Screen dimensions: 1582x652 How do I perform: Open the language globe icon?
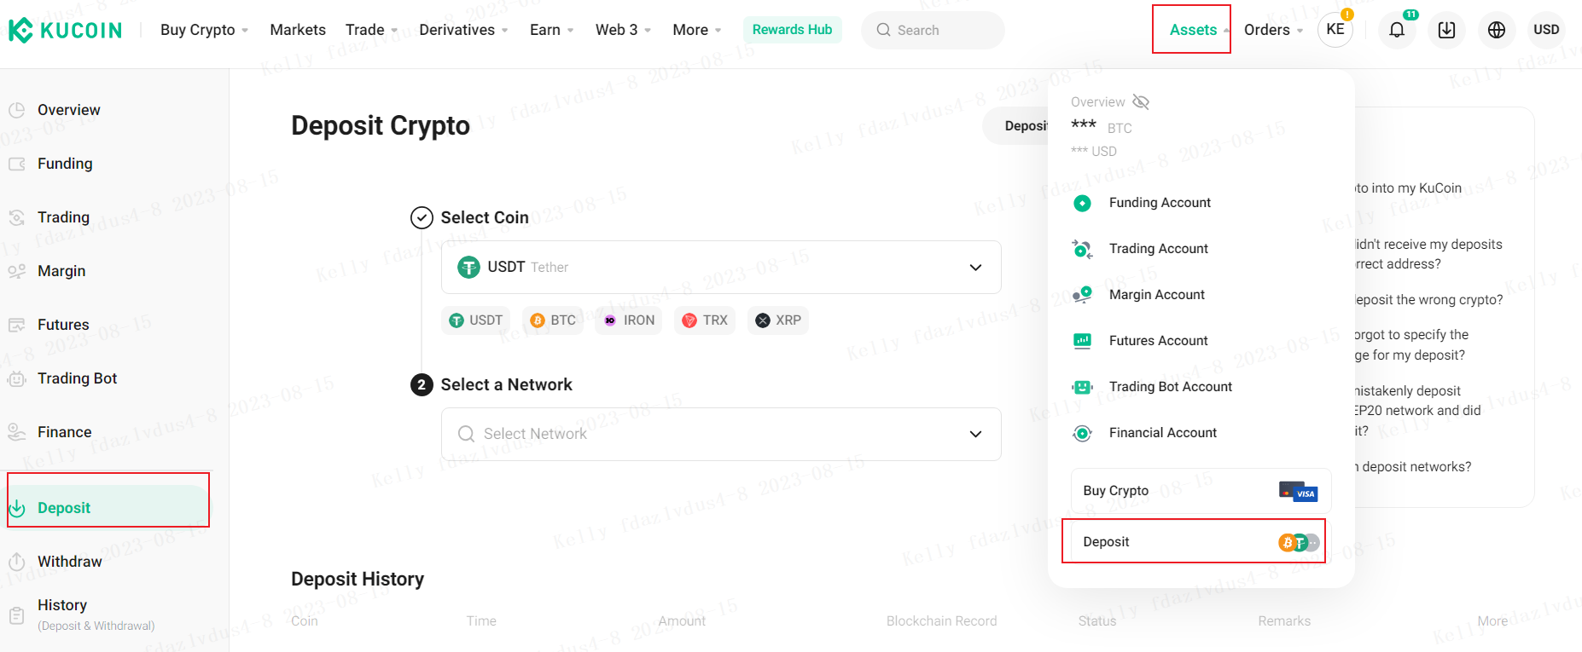pos(1497,30)
